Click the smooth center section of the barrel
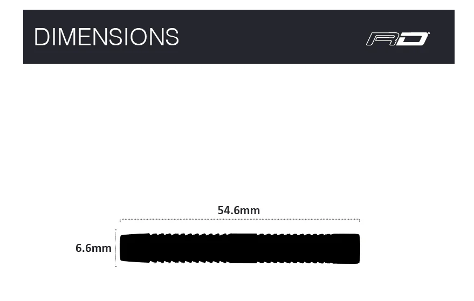Viewport: 474px width, 301px height. point(242,248)
